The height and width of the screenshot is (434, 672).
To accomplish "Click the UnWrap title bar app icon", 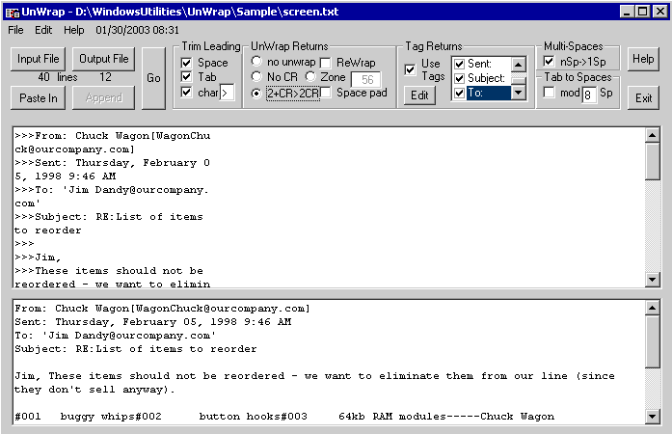I will [13, 12].
